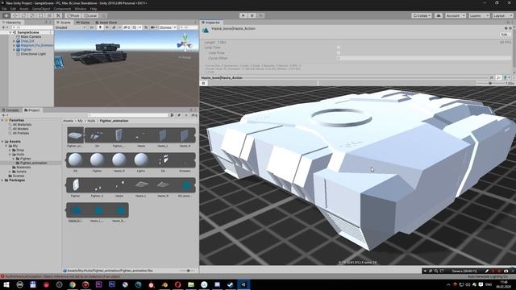Select the Rect transform tool
This screenshot has height=290, width=516.
click(41, 15)
